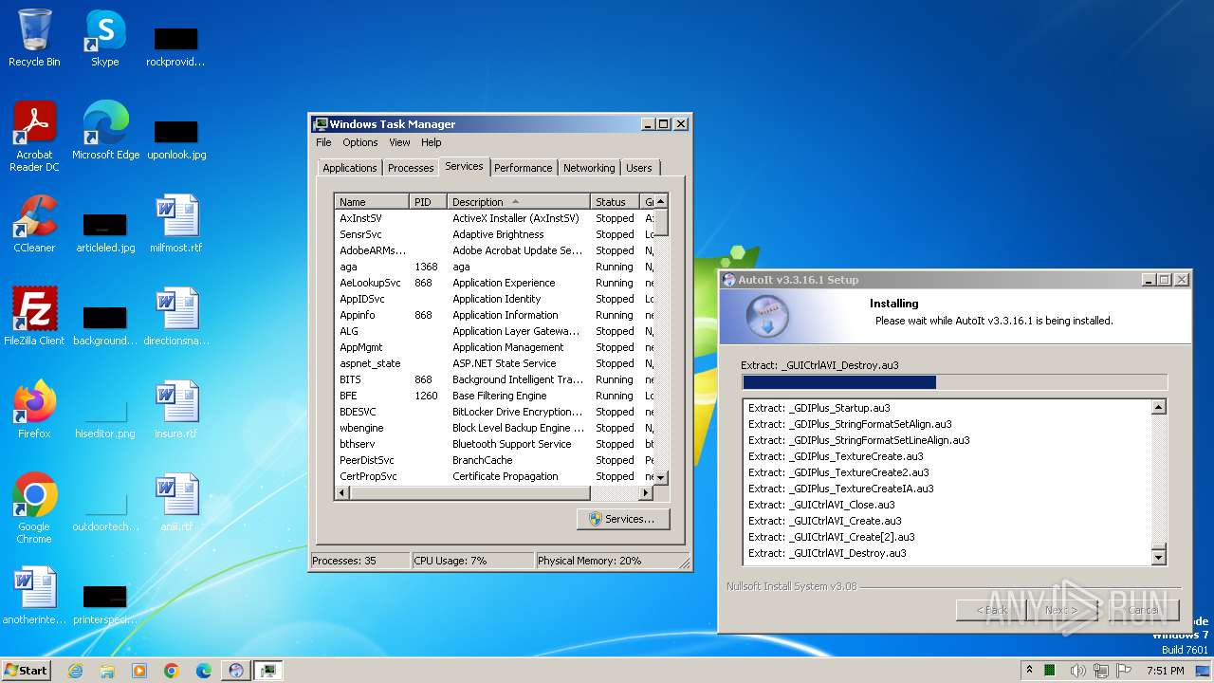Launch FileZilla Client shortcut
1214x683 pixels.
point(34,317)
